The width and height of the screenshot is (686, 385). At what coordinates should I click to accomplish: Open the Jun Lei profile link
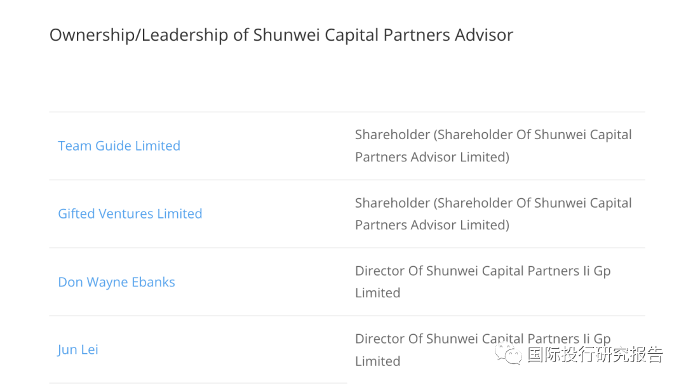[x=78, y=349]
